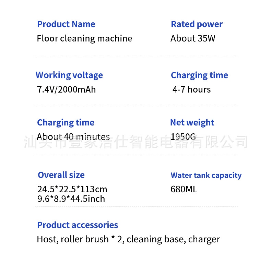Viewport: 271px width, 278px height.
Task: Select the 1950G weight value
Action: pyautogui.click(x=183, y=137)
